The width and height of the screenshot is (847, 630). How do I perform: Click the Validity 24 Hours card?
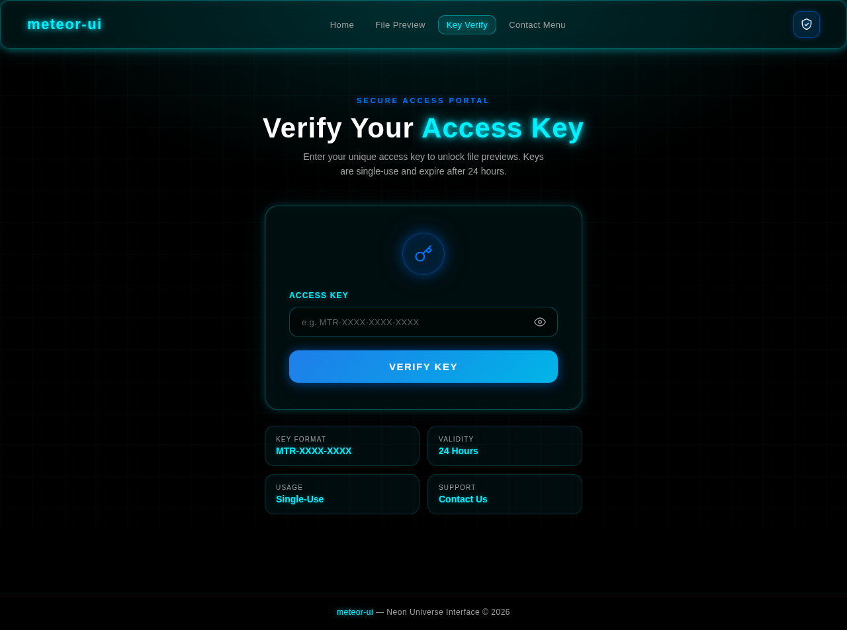(x=505, y=446)
